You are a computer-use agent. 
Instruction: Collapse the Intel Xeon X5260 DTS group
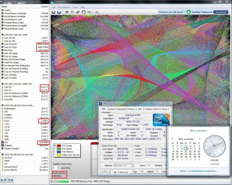point(2,84)
